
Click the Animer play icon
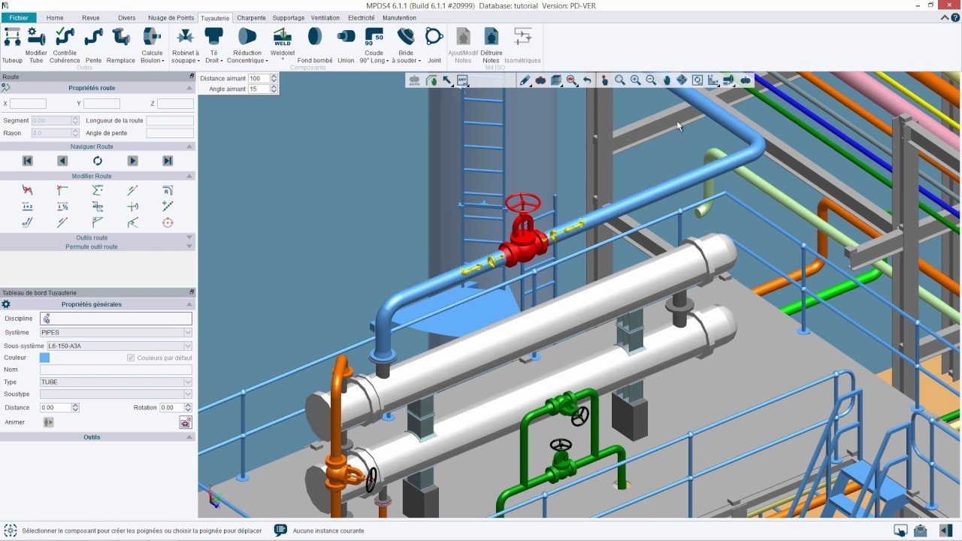(x=49, y=422)
